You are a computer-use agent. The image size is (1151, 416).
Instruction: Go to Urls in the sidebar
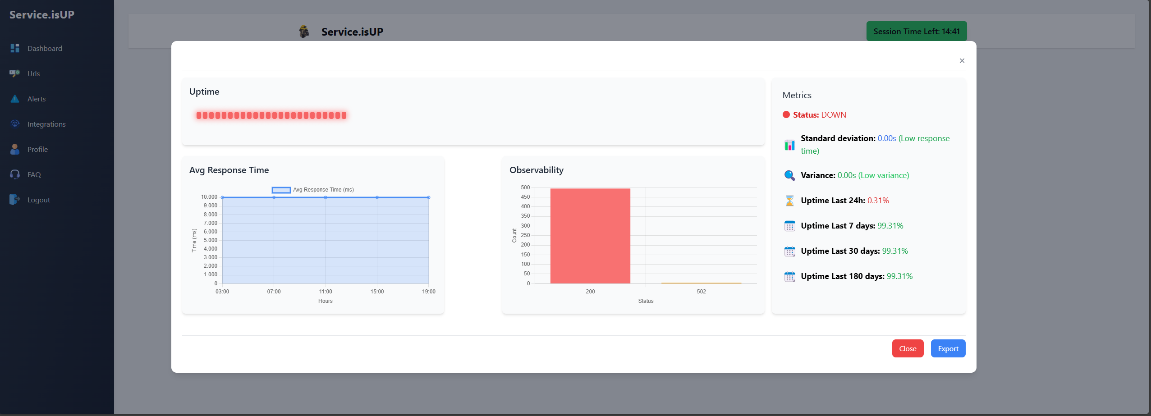coord(34,73)
